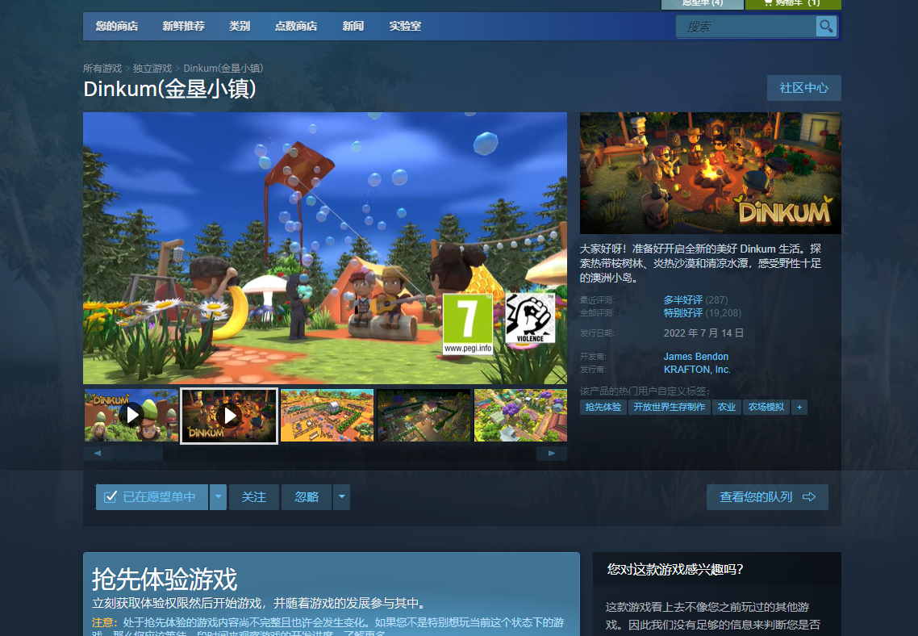Expand the wishlist dropdown arrow

[218, 497]
